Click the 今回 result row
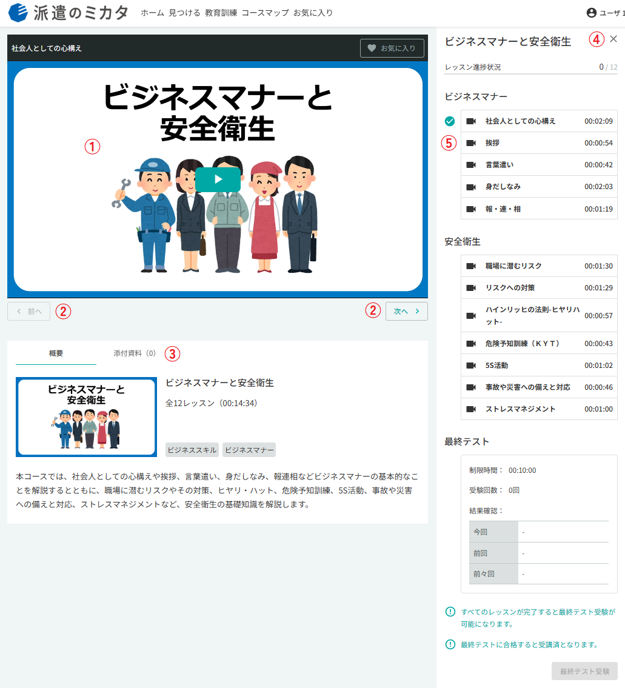This screenshot has width=625, height=688. click(x=539, y=532)
